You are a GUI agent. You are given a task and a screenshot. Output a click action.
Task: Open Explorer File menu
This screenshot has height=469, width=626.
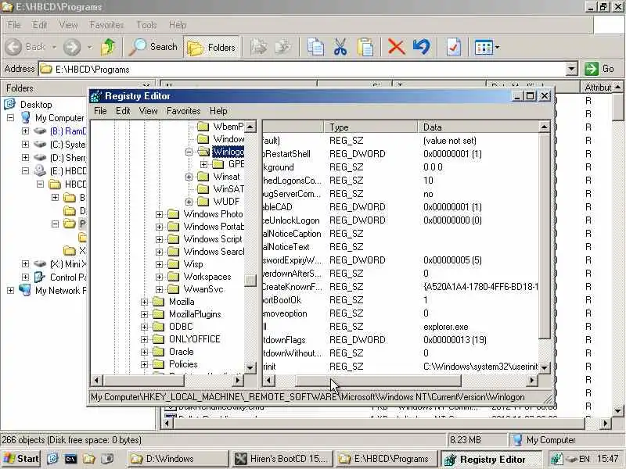pos(14,25)
